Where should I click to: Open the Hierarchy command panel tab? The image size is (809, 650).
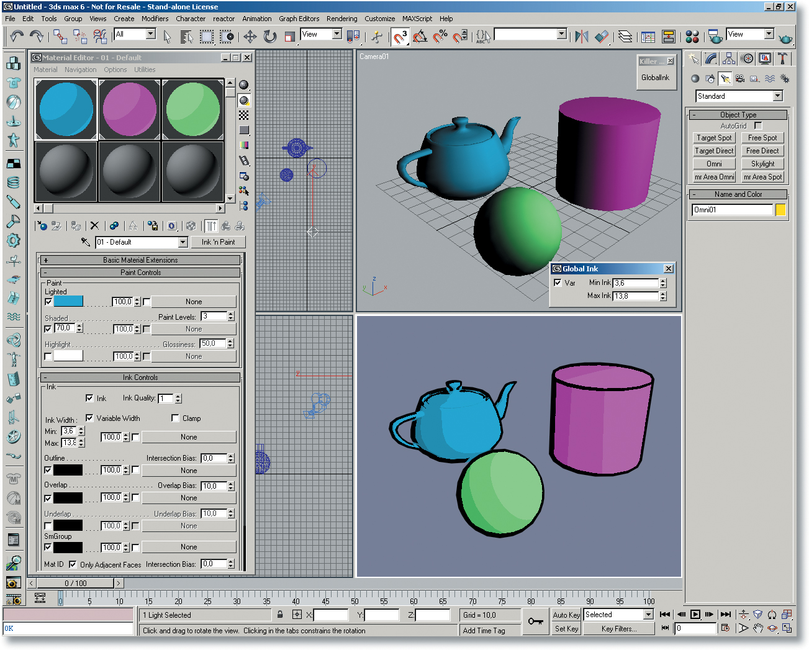point(730,59)
